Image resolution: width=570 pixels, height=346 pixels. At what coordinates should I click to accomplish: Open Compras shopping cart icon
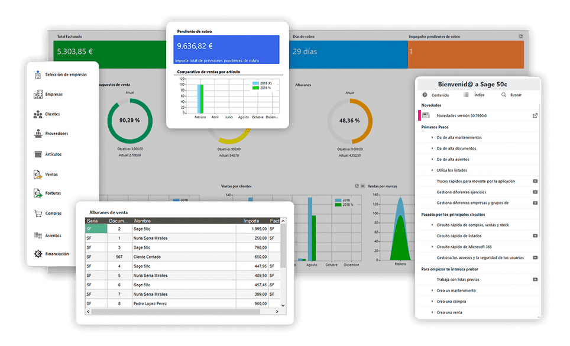[x=38, y=213]
